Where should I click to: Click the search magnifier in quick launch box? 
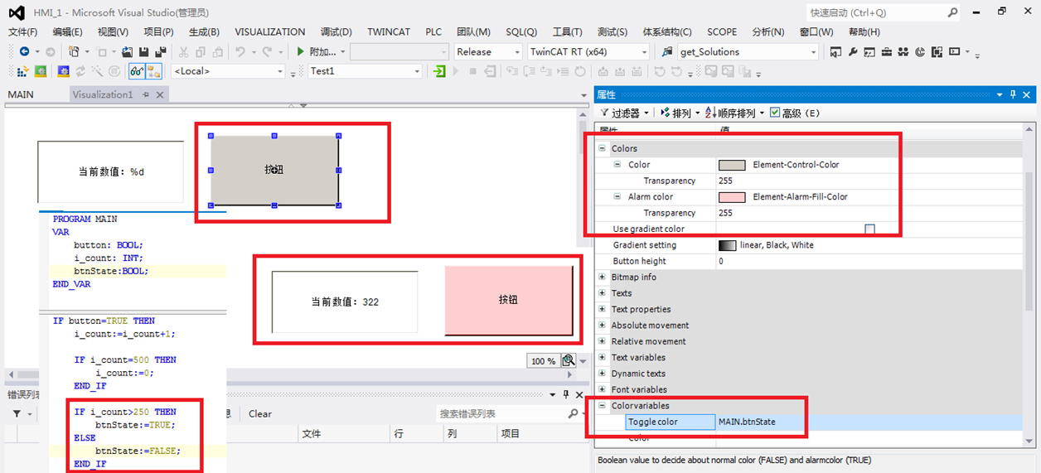952,12
